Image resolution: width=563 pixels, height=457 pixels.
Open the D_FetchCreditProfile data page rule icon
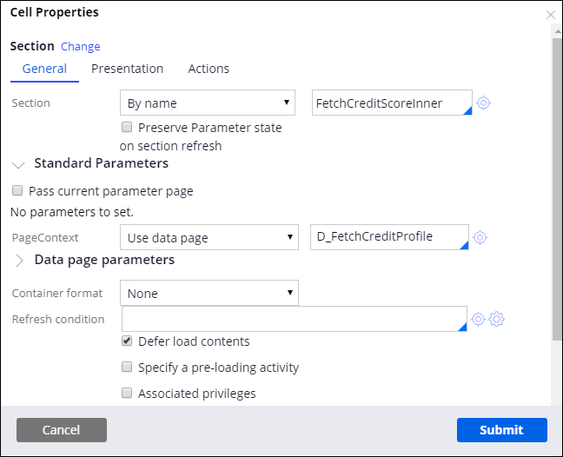click(480, 237)
